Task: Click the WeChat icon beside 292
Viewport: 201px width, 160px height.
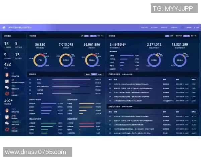Action: coord(7,87)
